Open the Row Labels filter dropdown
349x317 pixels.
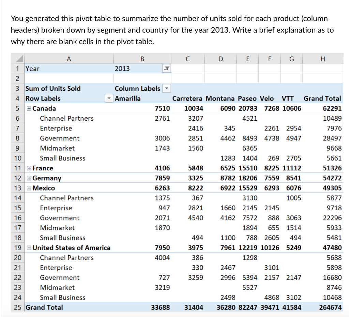click(109, 99)
